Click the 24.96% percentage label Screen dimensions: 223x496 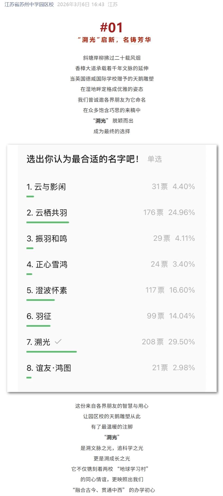pyautogui.click(x=181, y=213)
